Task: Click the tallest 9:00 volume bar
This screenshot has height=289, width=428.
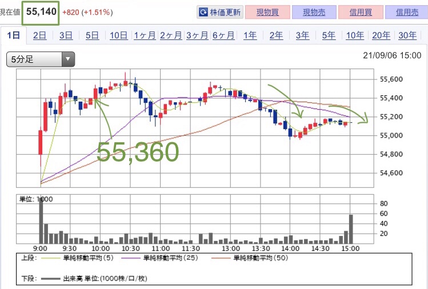Action: click(41, 220)
